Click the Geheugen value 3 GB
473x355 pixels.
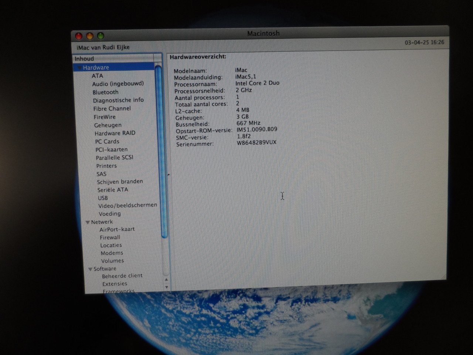[x=242, y=116]
